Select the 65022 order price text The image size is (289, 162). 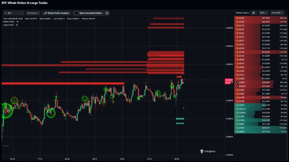241,63
